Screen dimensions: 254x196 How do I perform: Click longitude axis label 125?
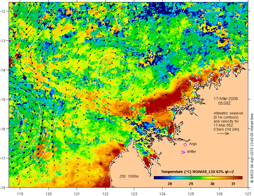191,194
